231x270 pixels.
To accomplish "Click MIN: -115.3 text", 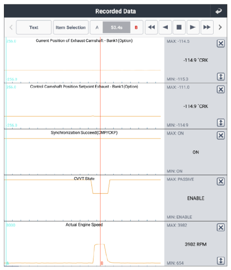I will tap(177, 79).
